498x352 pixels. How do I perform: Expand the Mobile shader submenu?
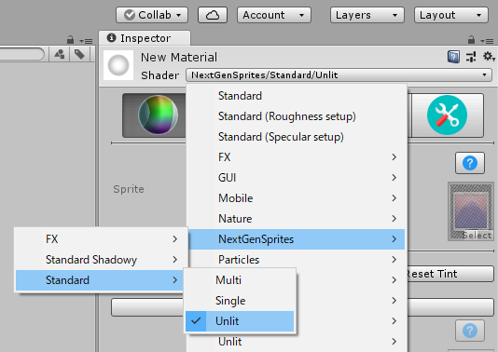297,198
